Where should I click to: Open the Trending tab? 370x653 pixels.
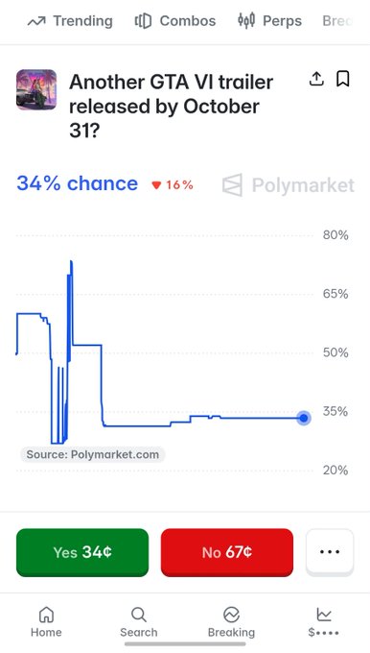click(x=70, y=21)
